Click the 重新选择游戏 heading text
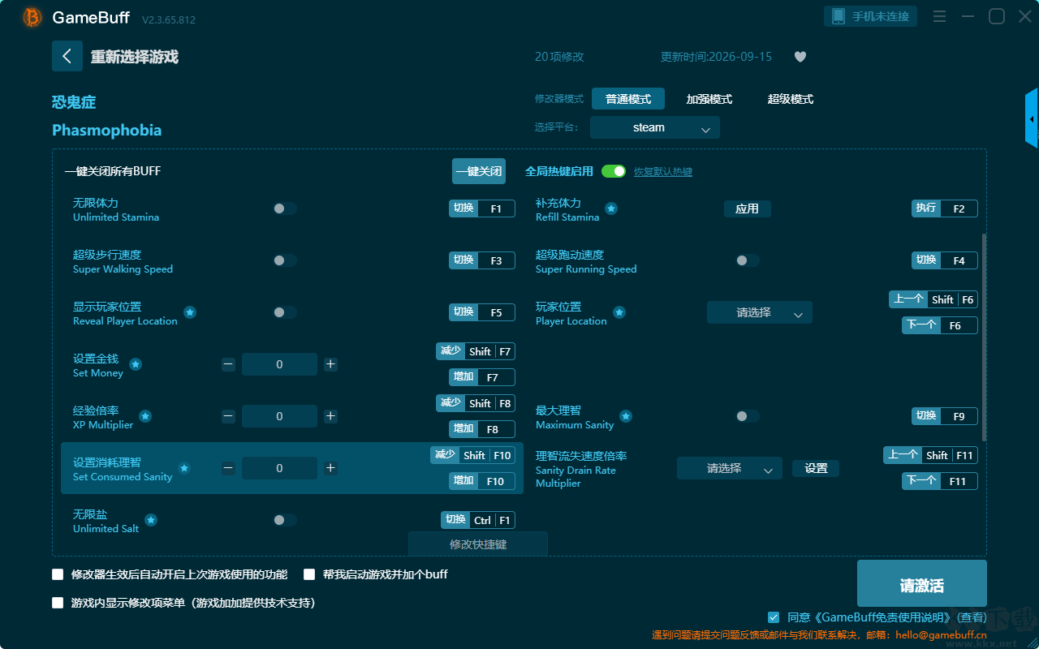This screenshot has height=649, width=1039. (135, 57)
